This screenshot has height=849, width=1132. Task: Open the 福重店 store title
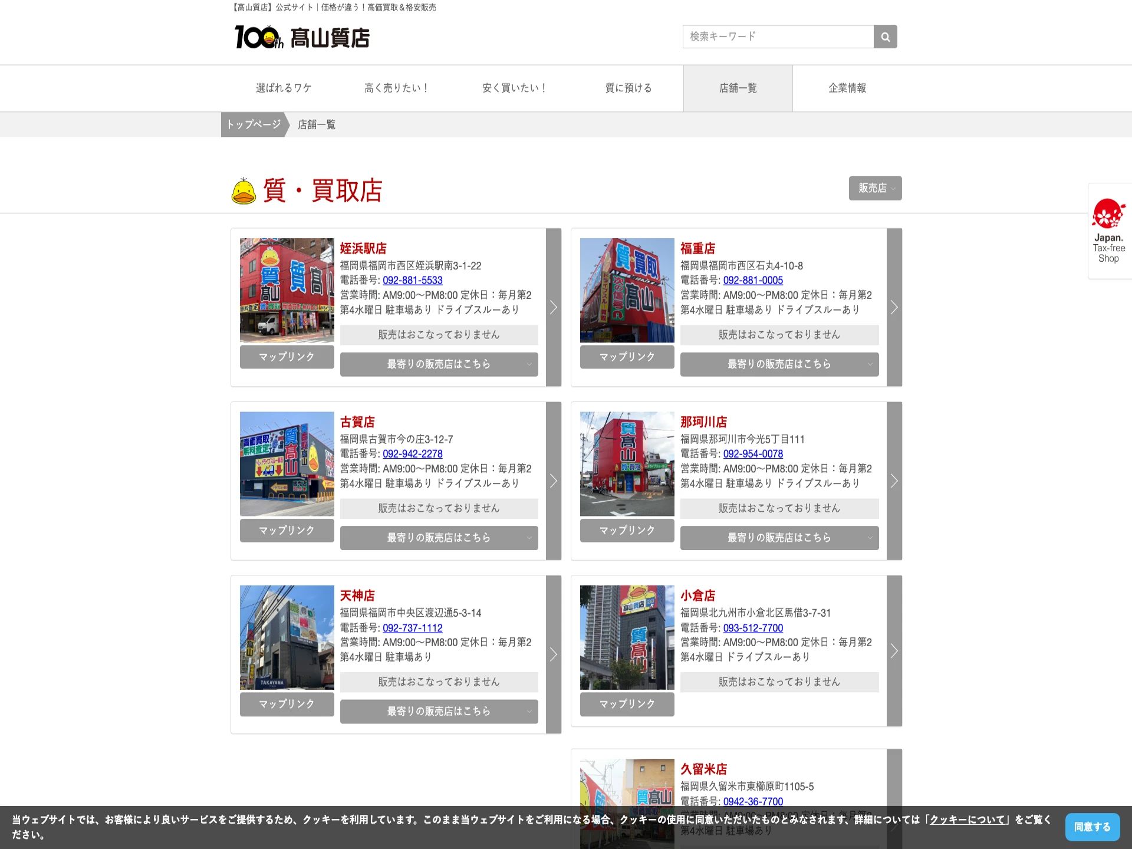pyautogui.click(x=697, y=249)
